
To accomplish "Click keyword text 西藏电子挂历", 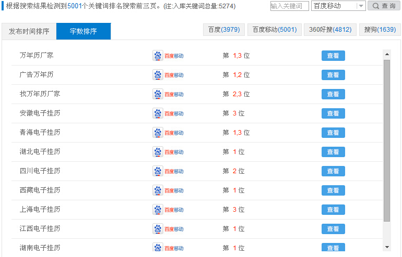I will pos(40,190).
